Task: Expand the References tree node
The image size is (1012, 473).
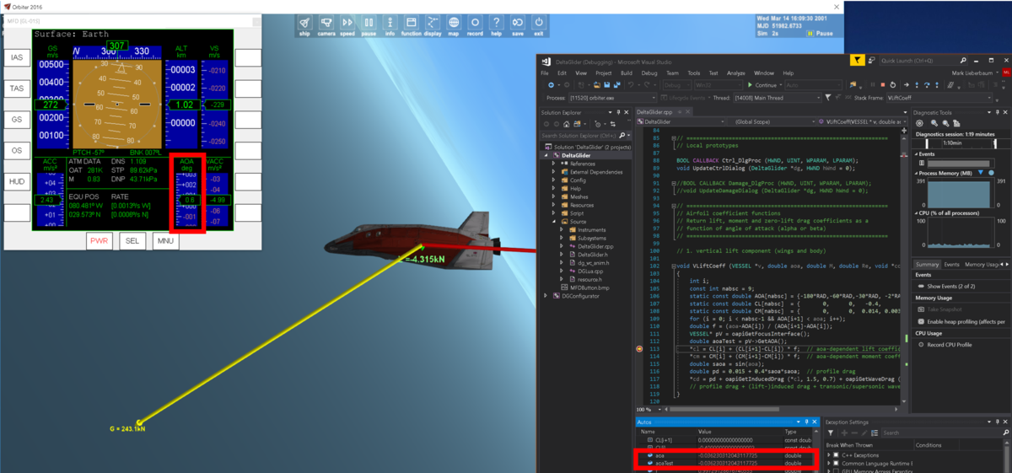Action: 554,164
